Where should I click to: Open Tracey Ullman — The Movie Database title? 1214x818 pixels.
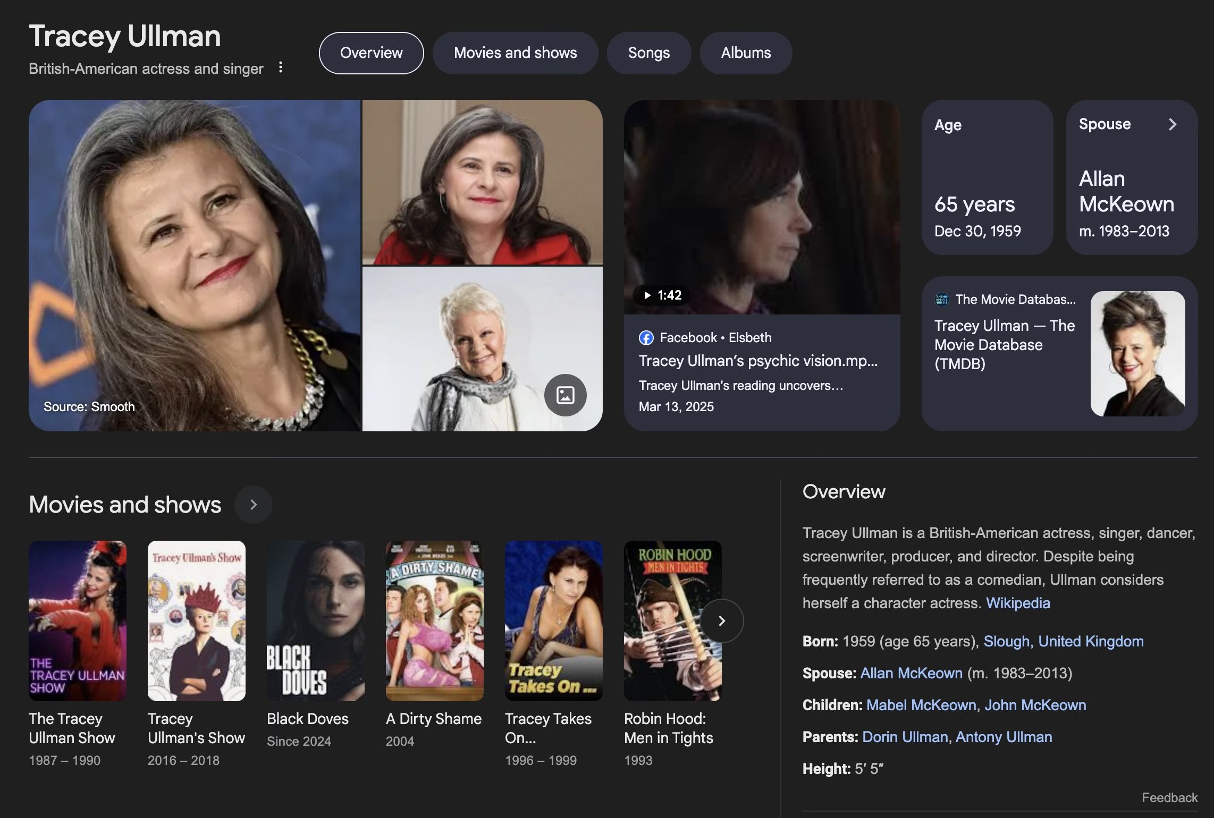click(x=1005, y=345)
